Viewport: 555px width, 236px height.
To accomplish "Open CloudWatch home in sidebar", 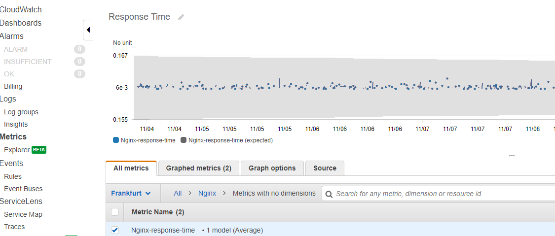I will pyautogui.click(x=21, y=9).
